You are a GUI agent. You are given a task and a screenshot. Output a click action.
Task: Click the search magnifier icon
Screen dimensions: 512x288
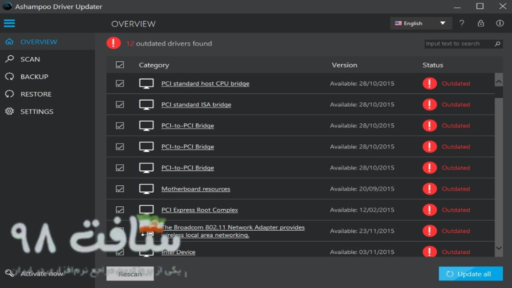click(x=497, y=44)
